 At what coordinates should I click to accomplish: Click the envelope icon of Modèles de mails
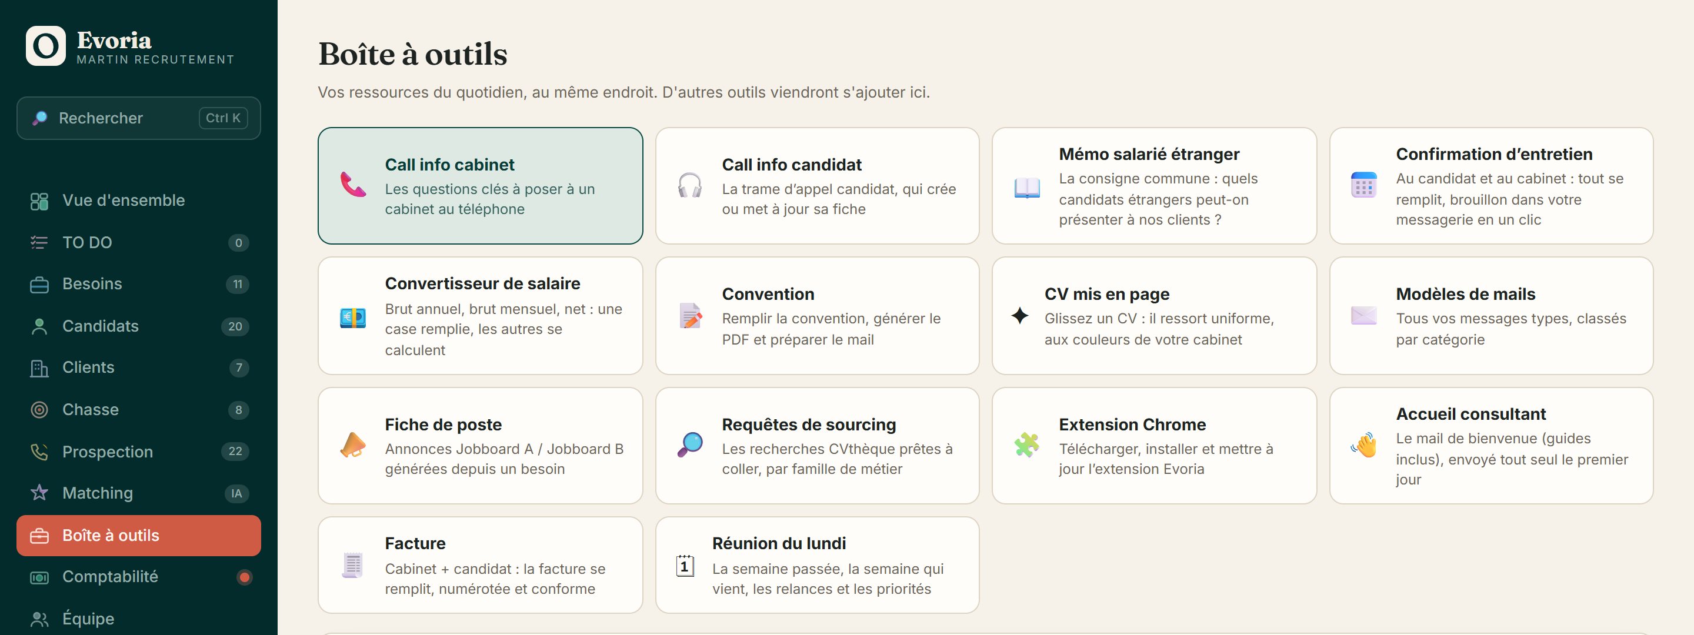[x=1364, y=316]
